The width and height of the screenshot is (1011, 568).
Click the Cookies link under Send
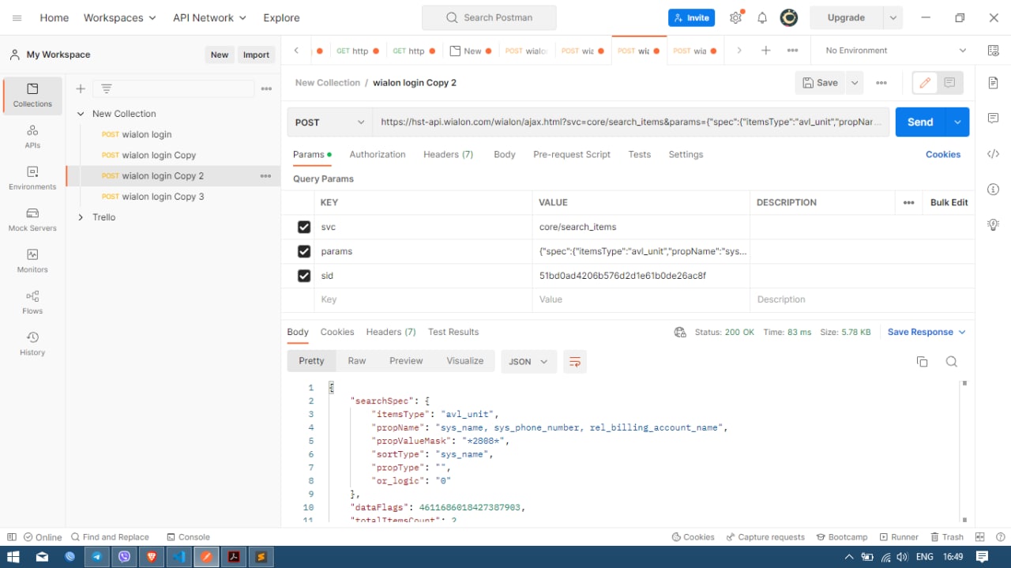tap(942, 155)
